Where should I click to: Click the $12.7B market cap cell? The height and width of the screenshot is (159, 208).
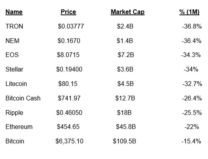pyautogui.click(x=125, y=98)
